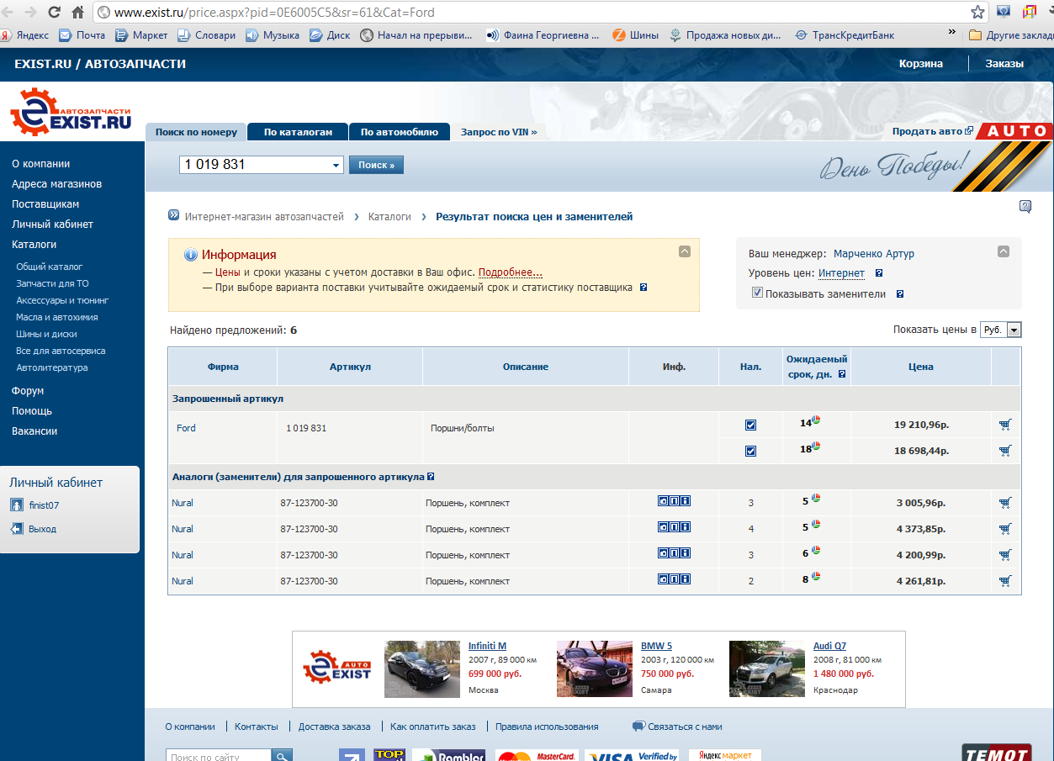This screenshot has height=761, width=1054.
Task: Open the Audi Q7 car thumbnail
Action: [x=767, y=669]
